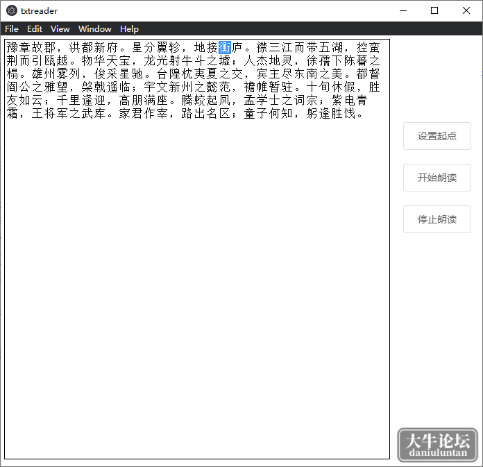Click the text 星分翼轸
483x467 pixels.
tap(156, 47)
